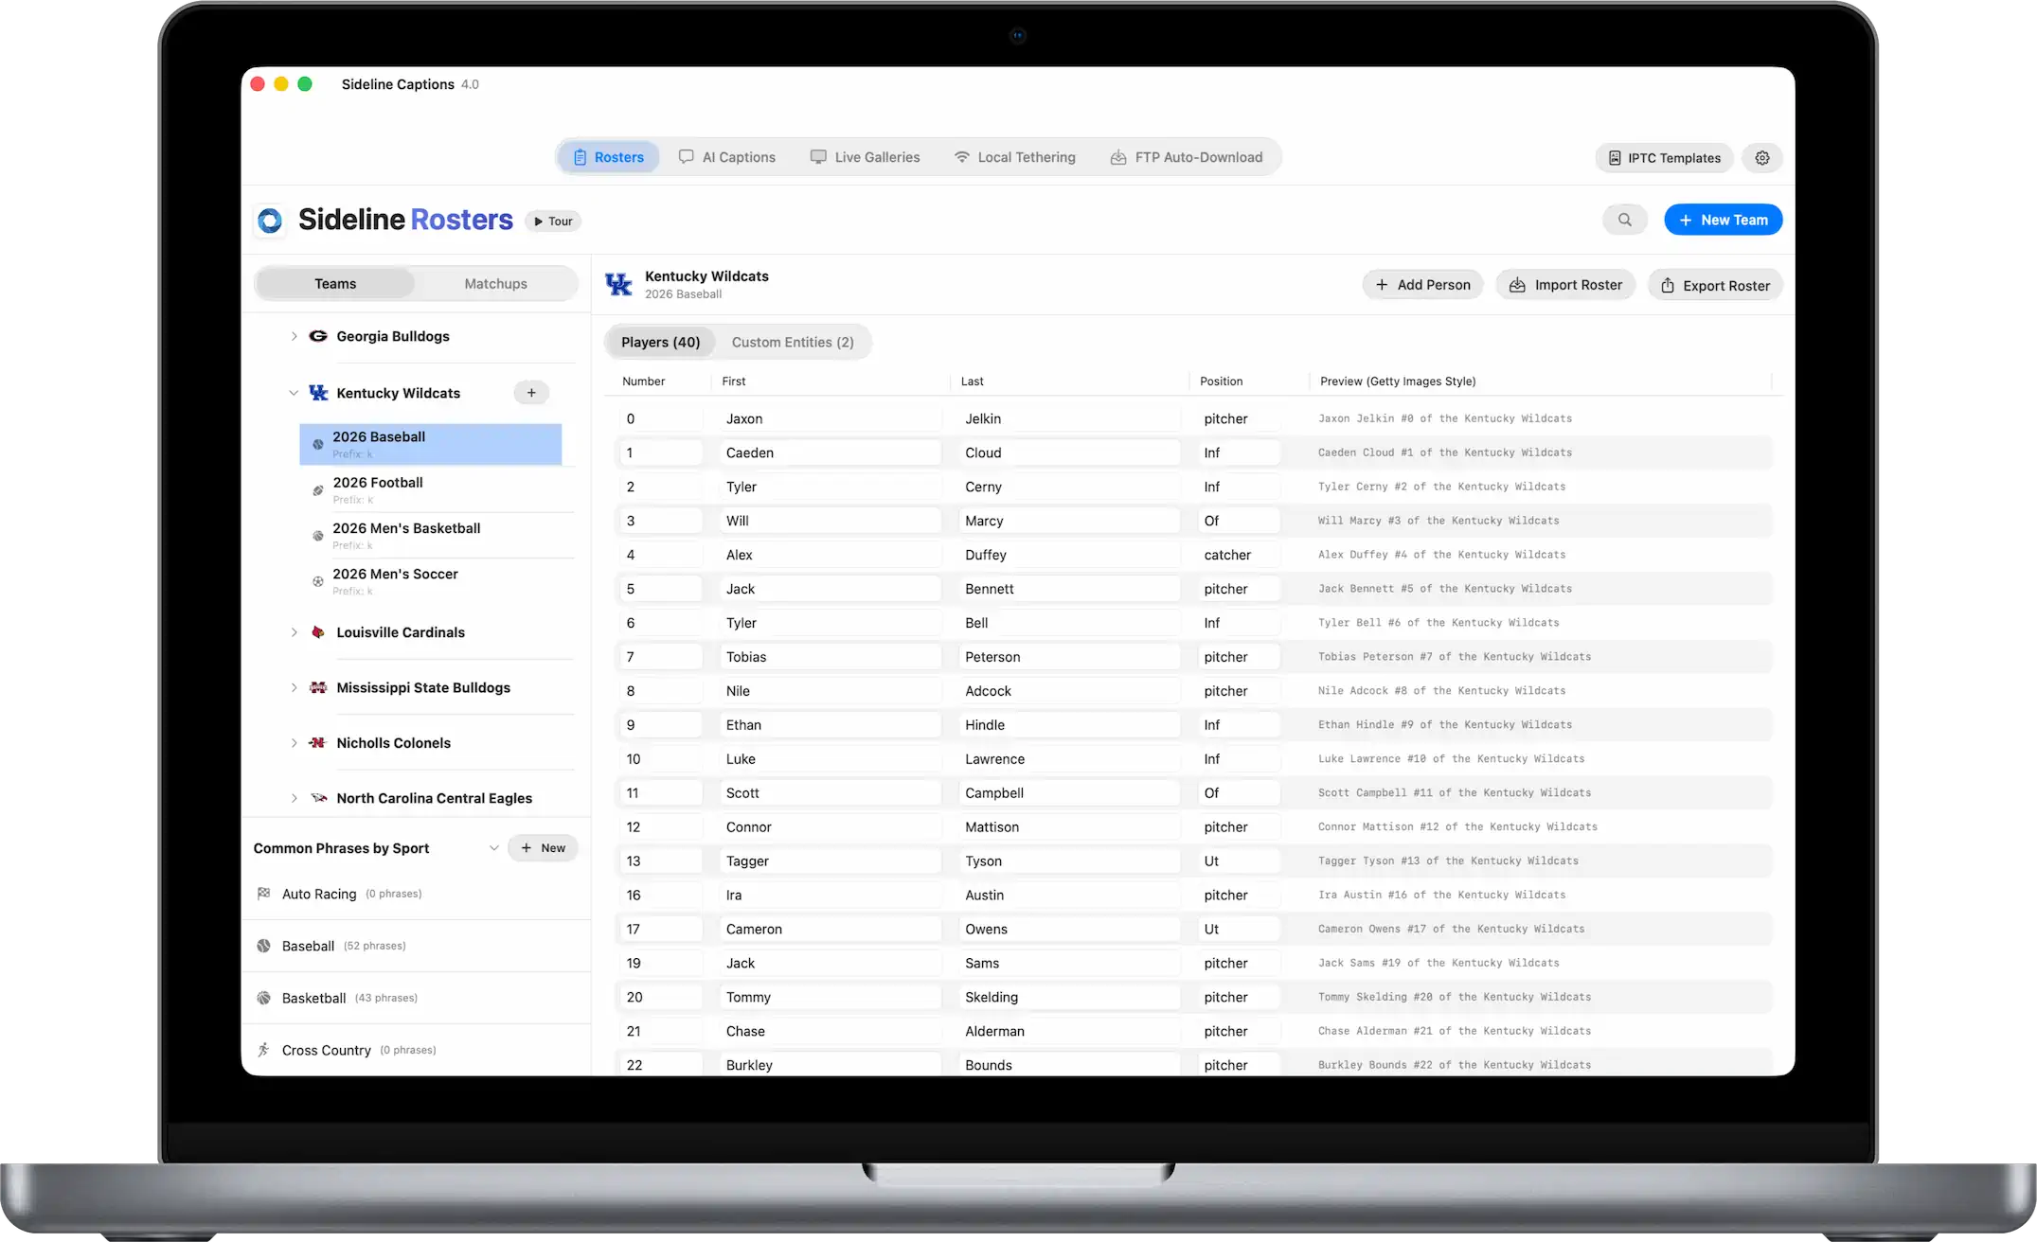Viewport: 2037px width, 1242px height.
Task: Click first name field Burkley
Action: pyautogui.click(x=830, y=1065)
